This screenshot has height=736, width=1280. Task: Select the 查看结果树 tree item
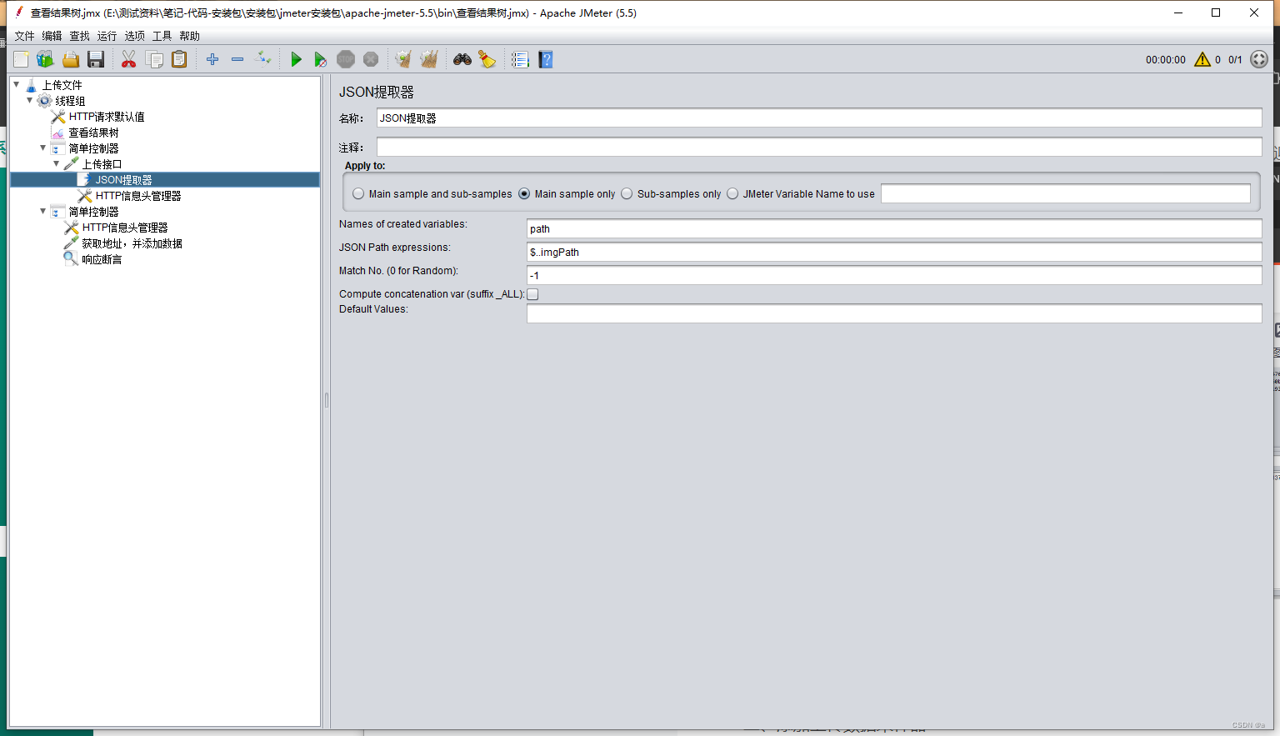(x=94, y=132)
